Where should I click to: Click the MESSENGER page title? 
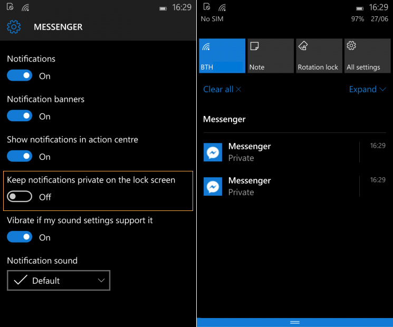(x=58, y=27)
